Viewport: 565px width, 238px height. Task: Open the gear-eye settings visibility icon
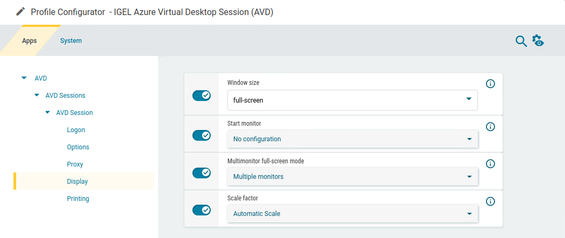(538, 41)
